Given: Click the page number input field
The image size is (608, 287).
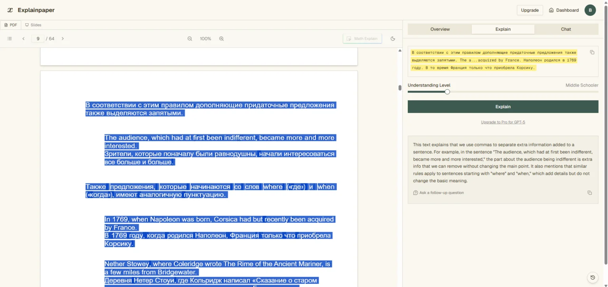Looking at the screenshot, I should click(38, 39).
